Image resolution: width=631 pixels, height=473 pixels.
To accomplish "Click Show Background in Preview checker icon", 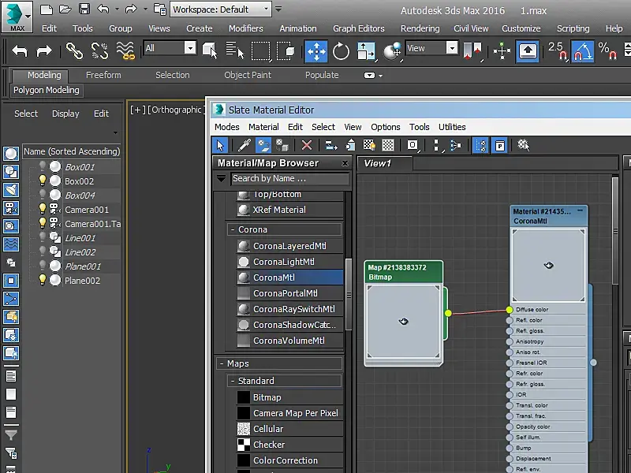I will pyautogui.click(x=388, y=146).
